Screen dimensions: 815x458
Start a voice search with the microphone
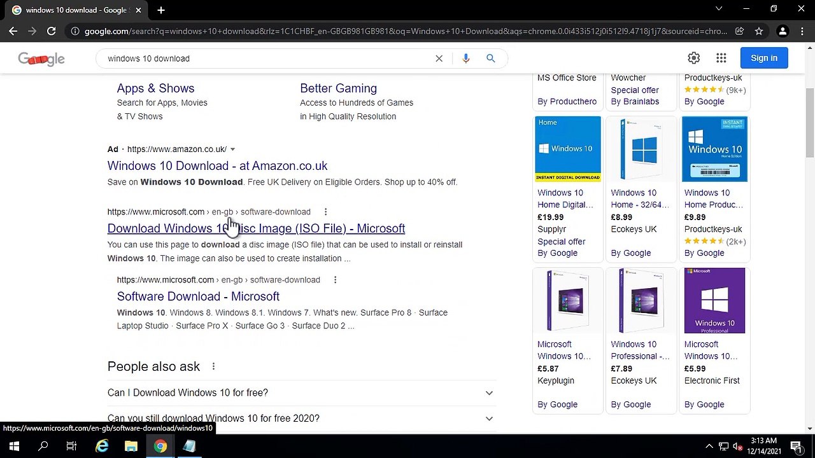point(466,59)
